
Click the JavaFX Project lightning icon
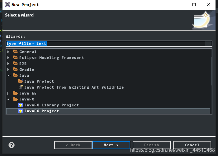pyautogui.click(x=21, y=111)
